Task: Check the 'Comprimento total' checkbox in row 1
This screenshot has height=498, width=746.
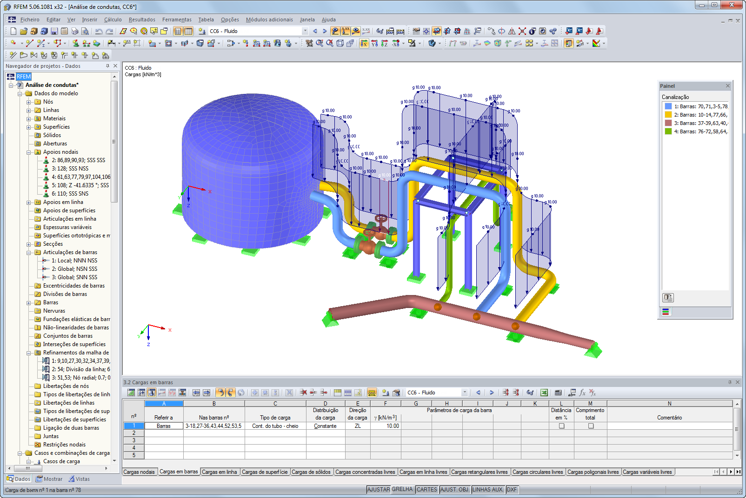Action: [591, 426]
